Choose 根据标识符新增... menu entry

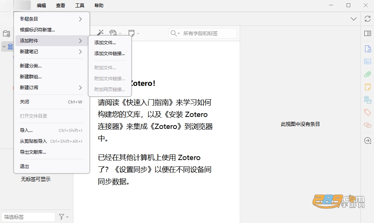click(x=52, y=30)
